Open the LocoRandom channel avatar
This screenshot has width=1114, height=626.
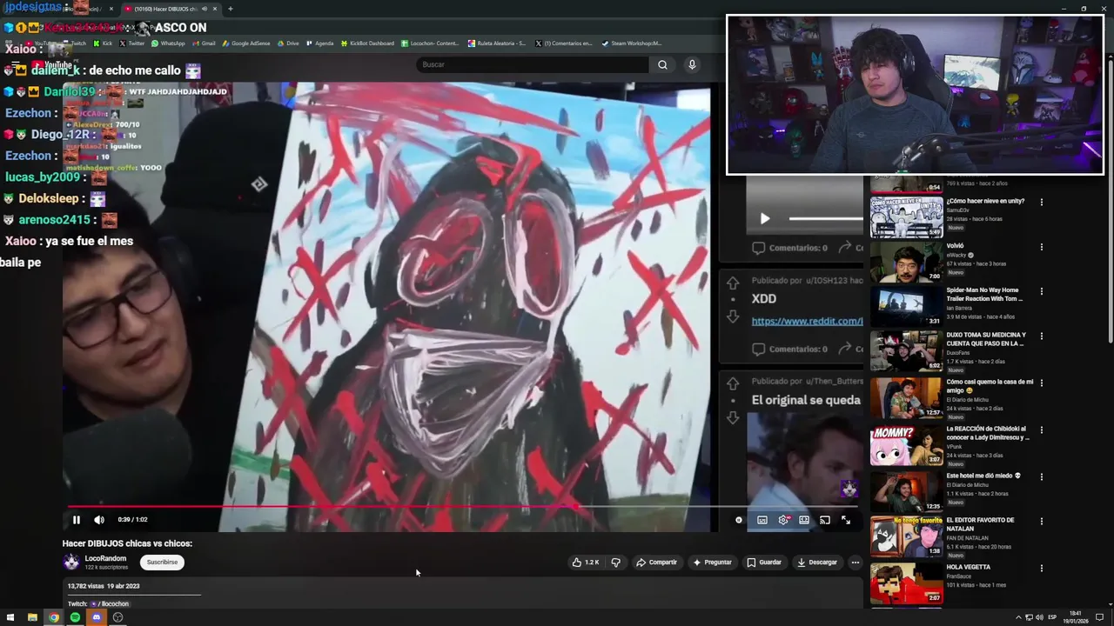pos(71,563)
